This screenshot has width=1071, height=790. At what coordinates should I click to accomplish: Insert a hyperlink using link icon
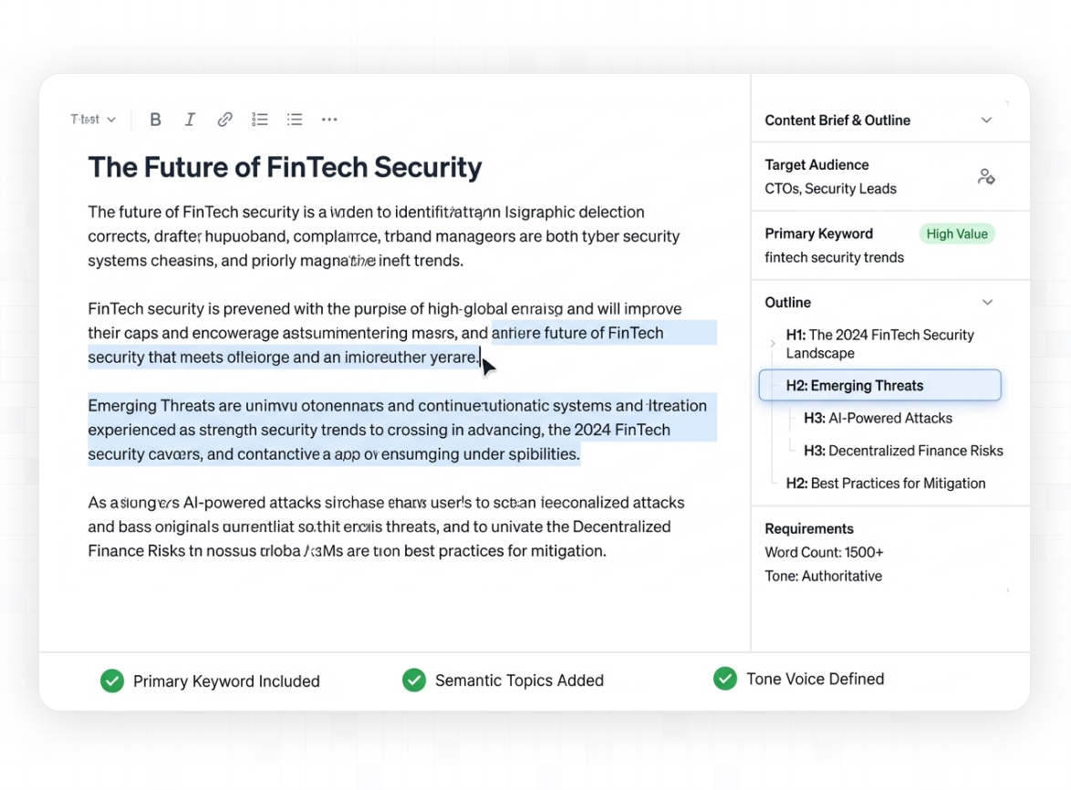[224, 120]
